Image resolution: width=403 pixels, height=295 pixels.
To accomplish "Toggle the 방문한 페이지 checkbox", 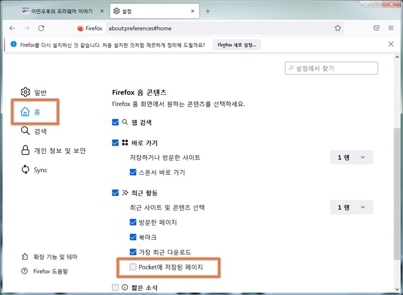I will 133,222.
